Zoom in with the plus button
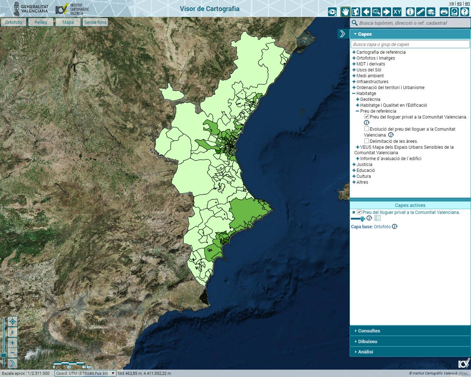The image size is (471, 377). click(12, 343)
